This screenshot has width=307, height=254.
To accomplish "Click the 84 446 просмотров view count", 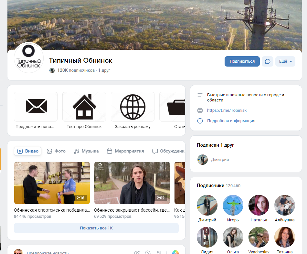I will click(33, 217).
